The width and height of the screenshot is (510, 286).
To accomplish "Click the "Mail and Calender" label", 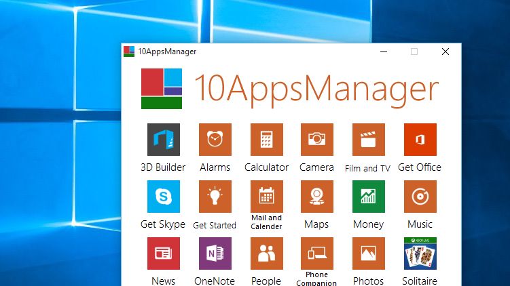I will click(266, 222).
